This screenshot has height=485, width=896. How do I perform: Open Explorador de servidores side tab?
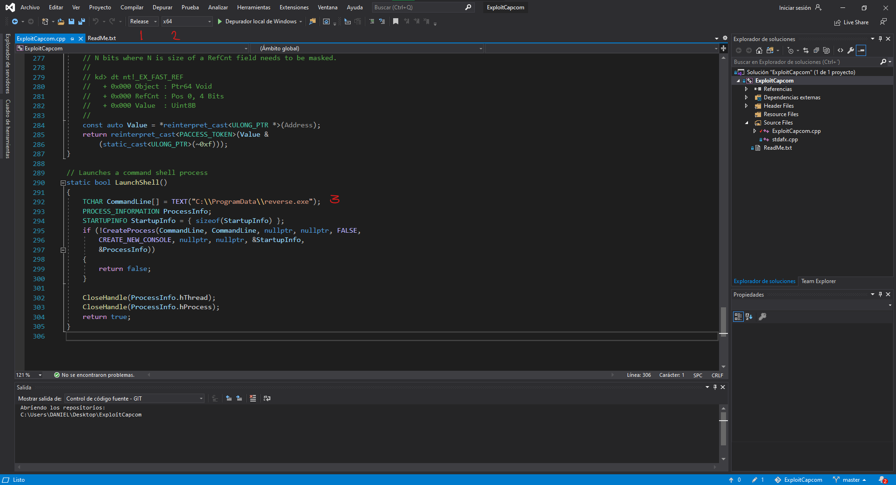click(7, 63)
